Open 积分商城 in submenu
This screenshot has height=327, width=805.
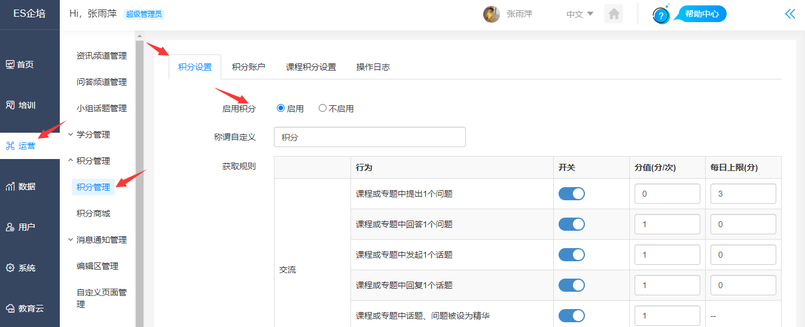point(93,213)
